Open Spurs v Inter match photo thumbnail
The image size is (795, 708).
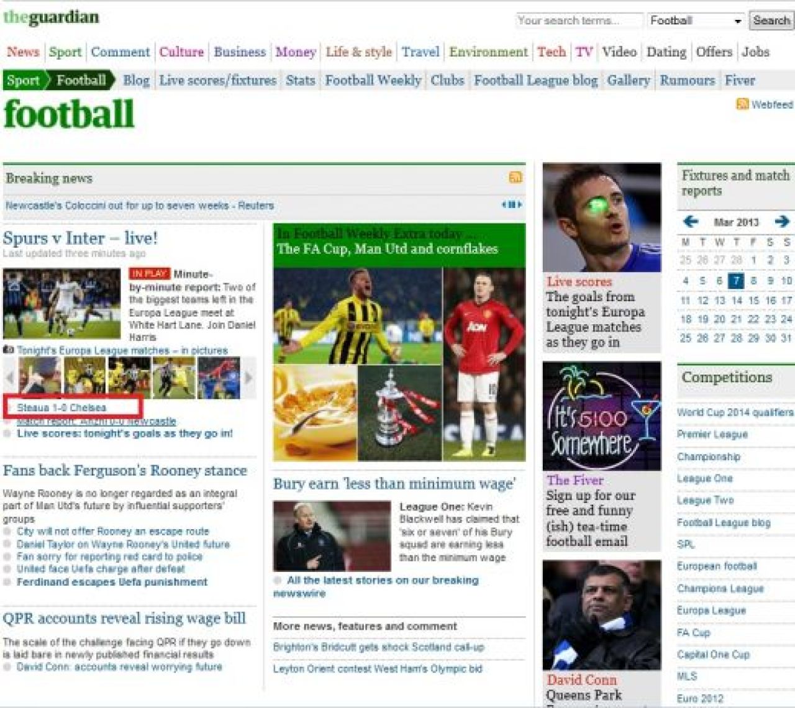(x=61, y=302)
